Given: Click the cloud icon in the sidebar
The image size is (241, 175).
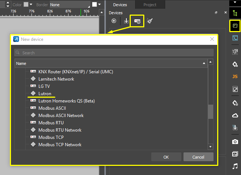Looking at the screenshot, I should (x=235, y=116).
